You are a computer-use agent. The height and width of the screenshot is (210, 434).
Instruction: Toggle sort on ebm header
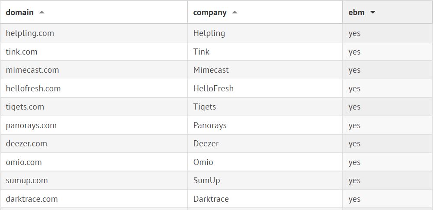[357, 13]
